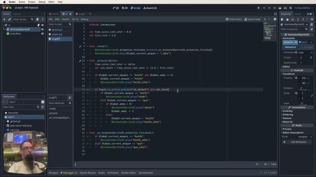Open Online Docs link
Viewport: 316px width, 177px height.
coord(234,19)
